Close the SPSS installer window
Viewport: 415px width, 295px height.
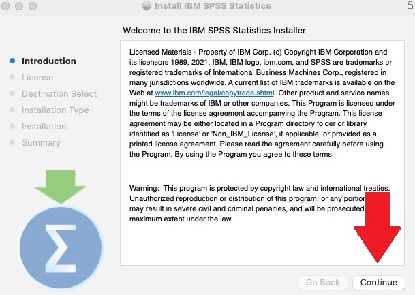click(6, 5)
